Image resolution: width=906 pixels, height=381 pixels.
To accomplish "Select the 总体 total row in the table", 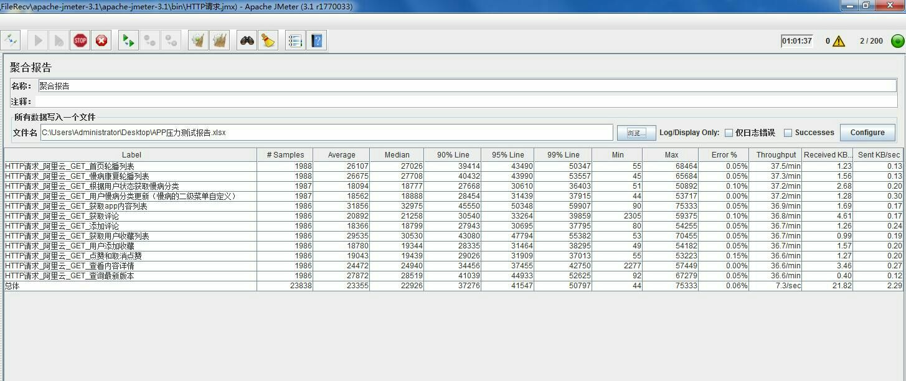I will click(125, 286).
